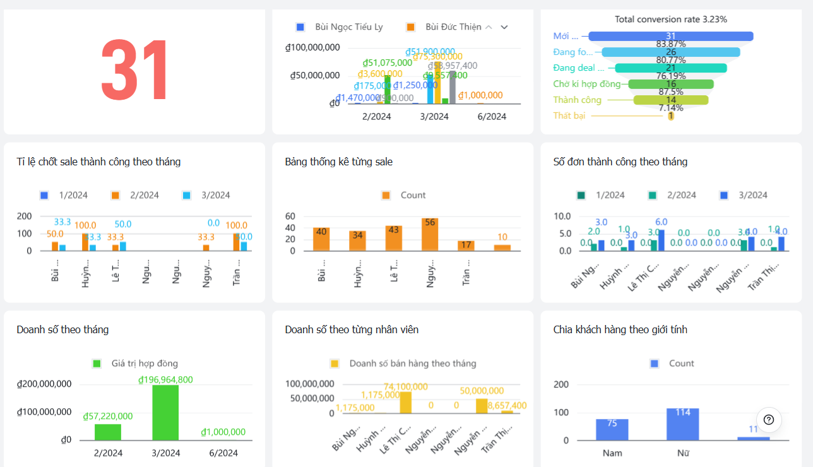Viewport: 813px width, 467px height.
Task: Click the 6.0 label in Số đơn thành công chart
Action: [661, 222]
